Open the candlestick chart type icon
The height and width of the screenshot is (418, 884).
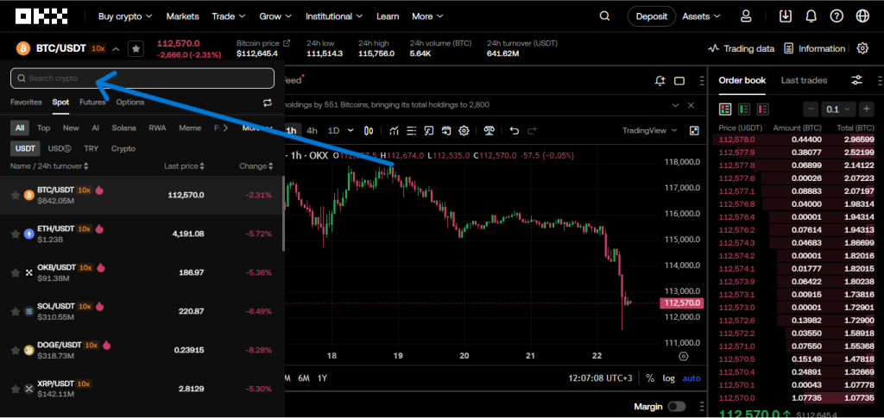click(x=369, y=131)
